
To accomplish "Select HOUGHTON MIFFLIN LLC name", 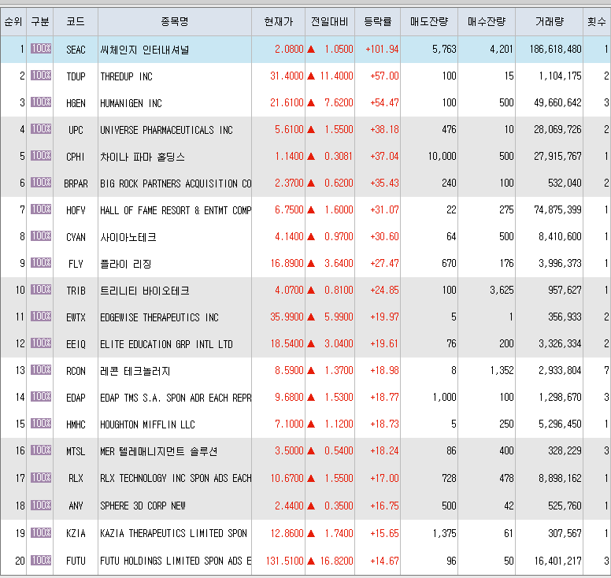I will pos(147,424).
